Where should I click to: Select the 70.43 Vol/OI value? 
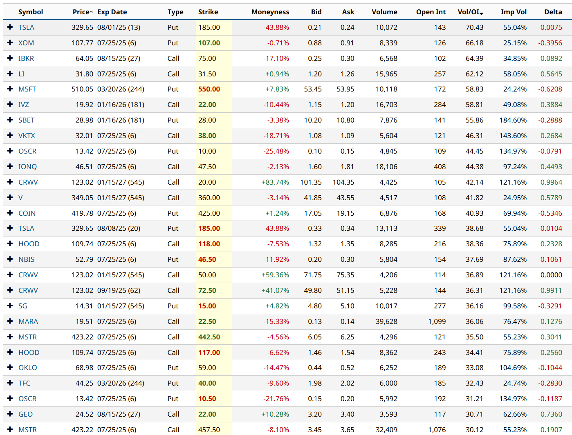(x=474, y=27)
